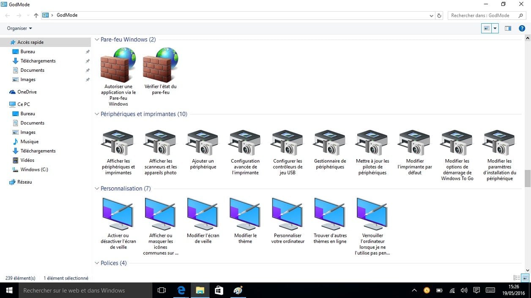Select Téléchargements under Accès rapide
This screenshot has width=531, height=298.
[38, 61]
